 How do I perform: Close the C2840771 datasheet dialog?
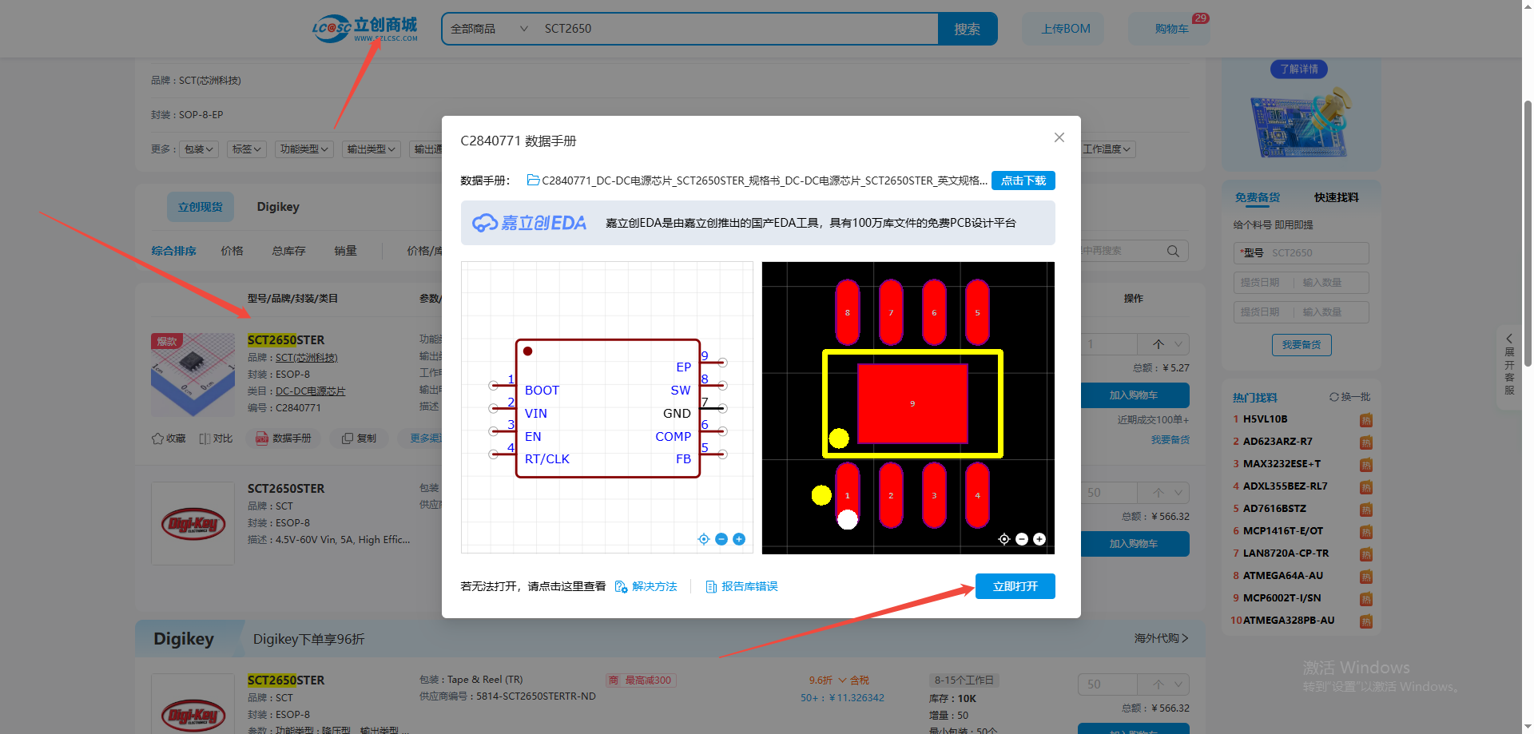(1059, 137)
